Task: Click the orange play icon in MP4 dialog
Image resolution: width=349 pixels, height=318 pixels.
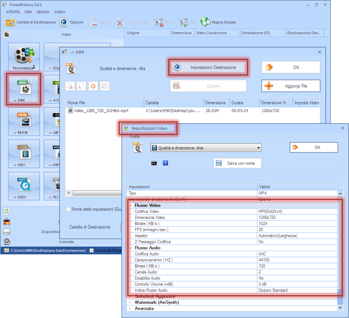Action: click(x=93, y=86)
